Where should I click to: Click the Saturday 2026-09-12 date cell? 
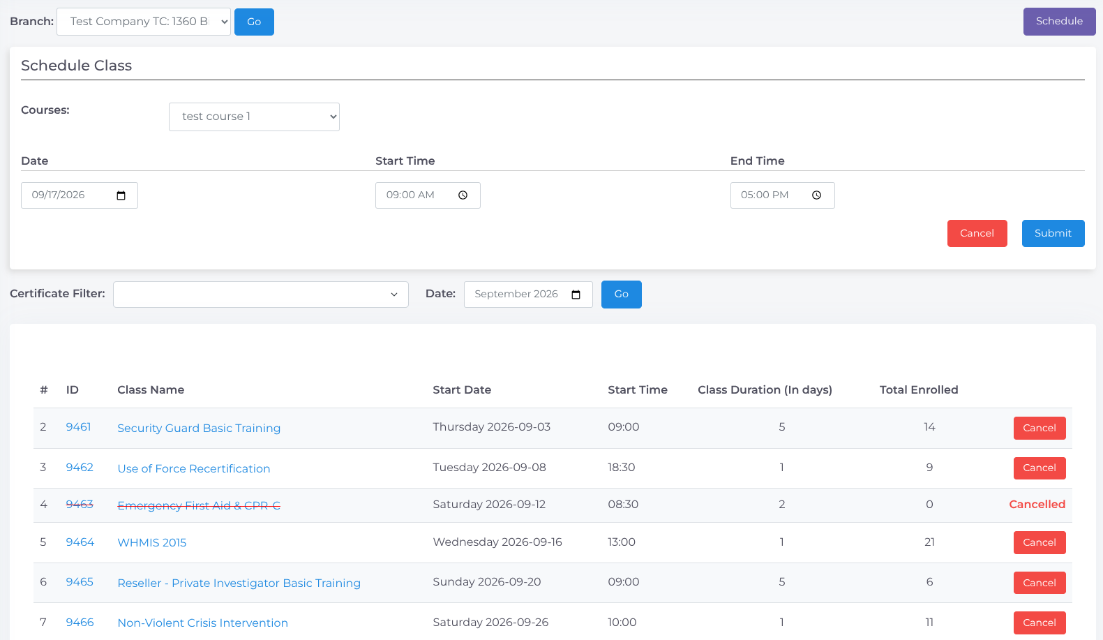coord(489,505)
